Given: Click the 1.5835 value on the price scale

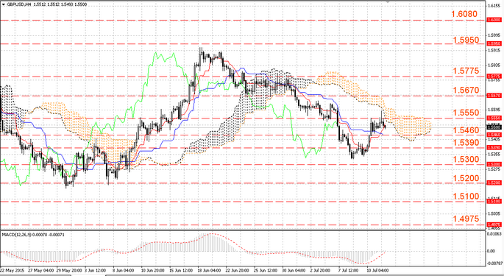Looking at the screenshot, I should click(494, 66).
